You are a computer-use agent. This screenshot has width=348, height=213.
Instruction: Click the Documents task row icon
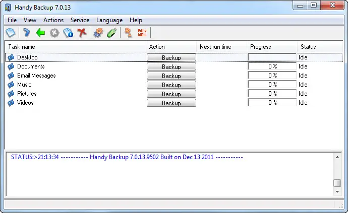coord(11,66)
